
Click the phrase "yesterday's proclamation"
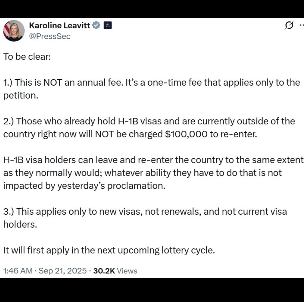(x=111, y=186)
